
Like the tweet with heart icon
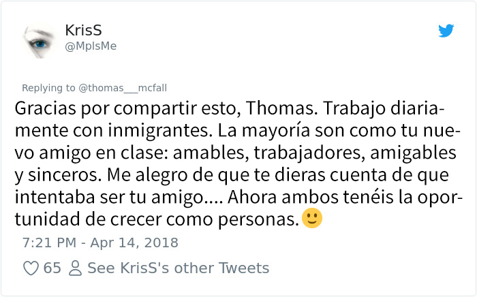(31, 268)
